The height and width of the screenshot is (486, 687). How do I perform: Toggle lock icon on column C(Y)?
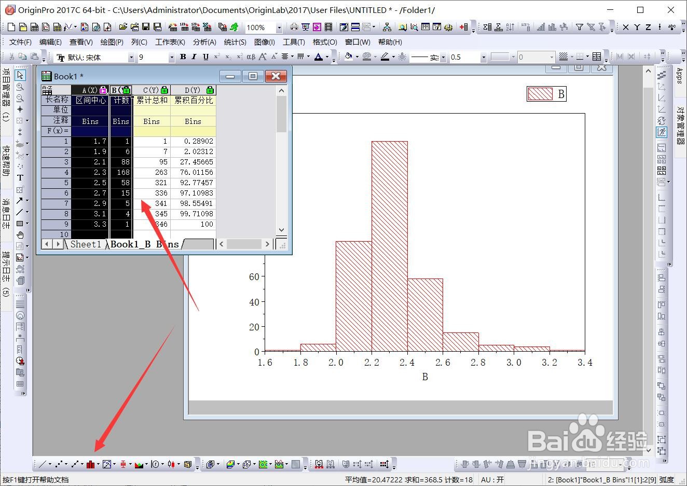pos(164,90)
